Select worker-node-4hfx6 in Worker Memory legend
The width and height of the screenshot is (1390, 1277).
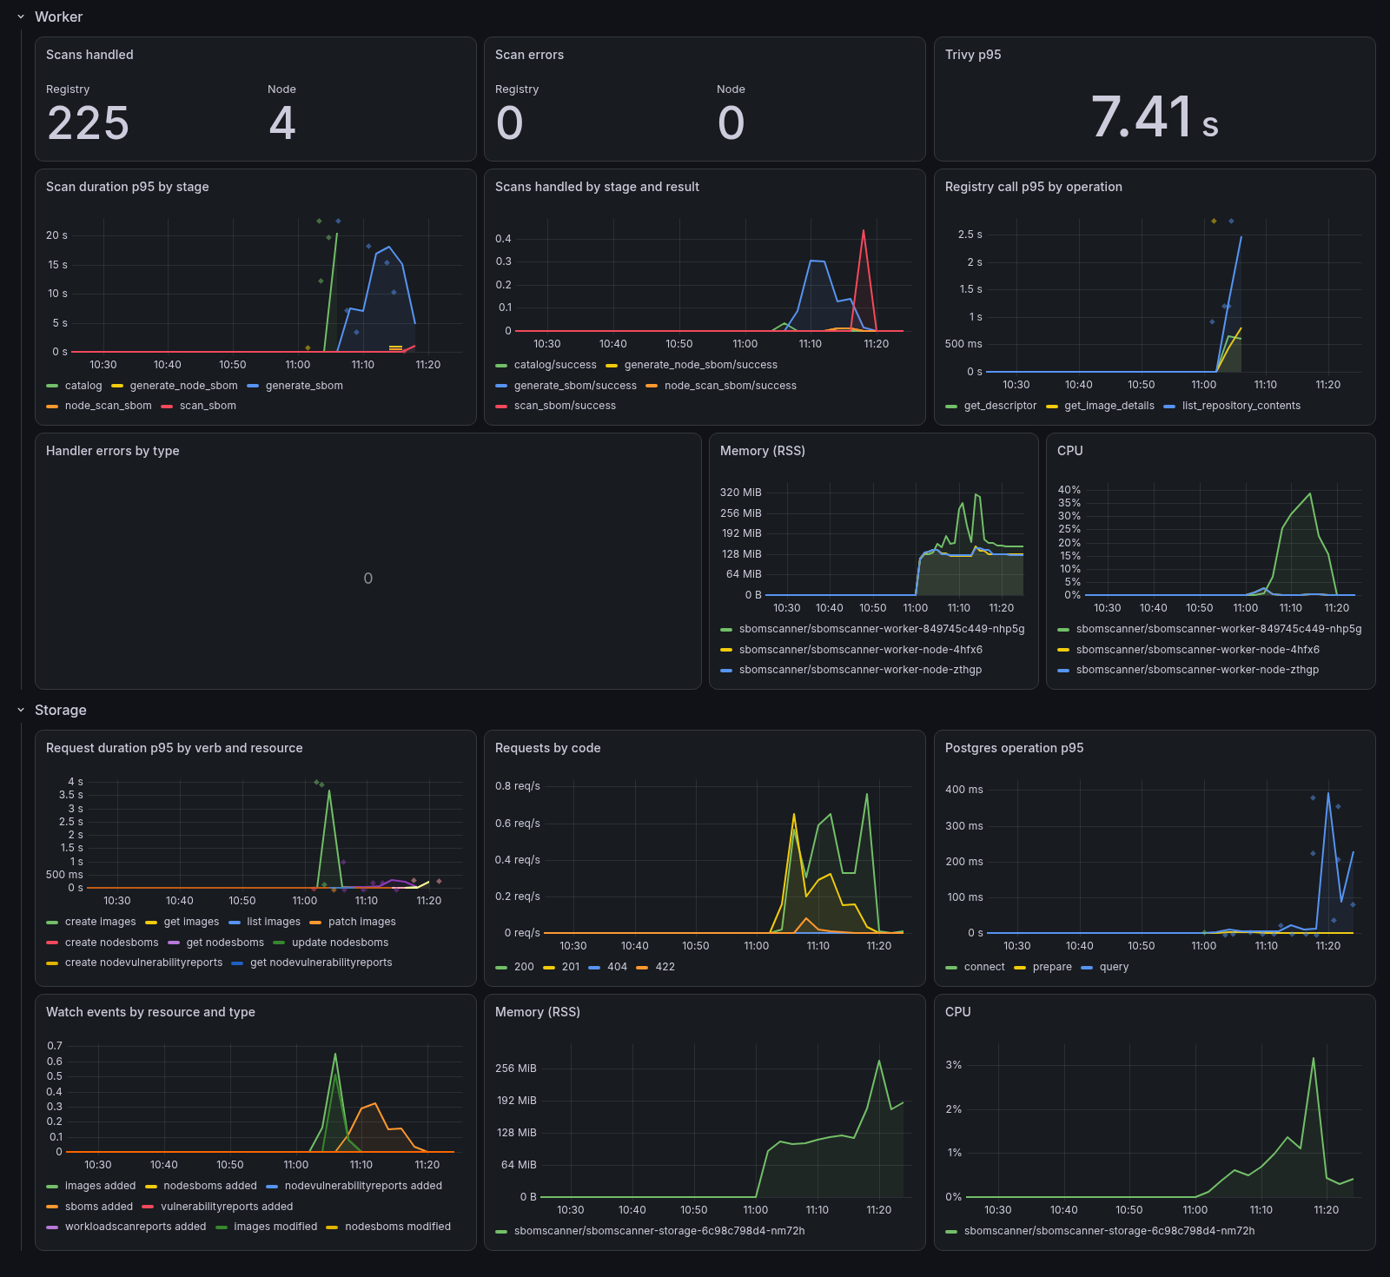861,650
